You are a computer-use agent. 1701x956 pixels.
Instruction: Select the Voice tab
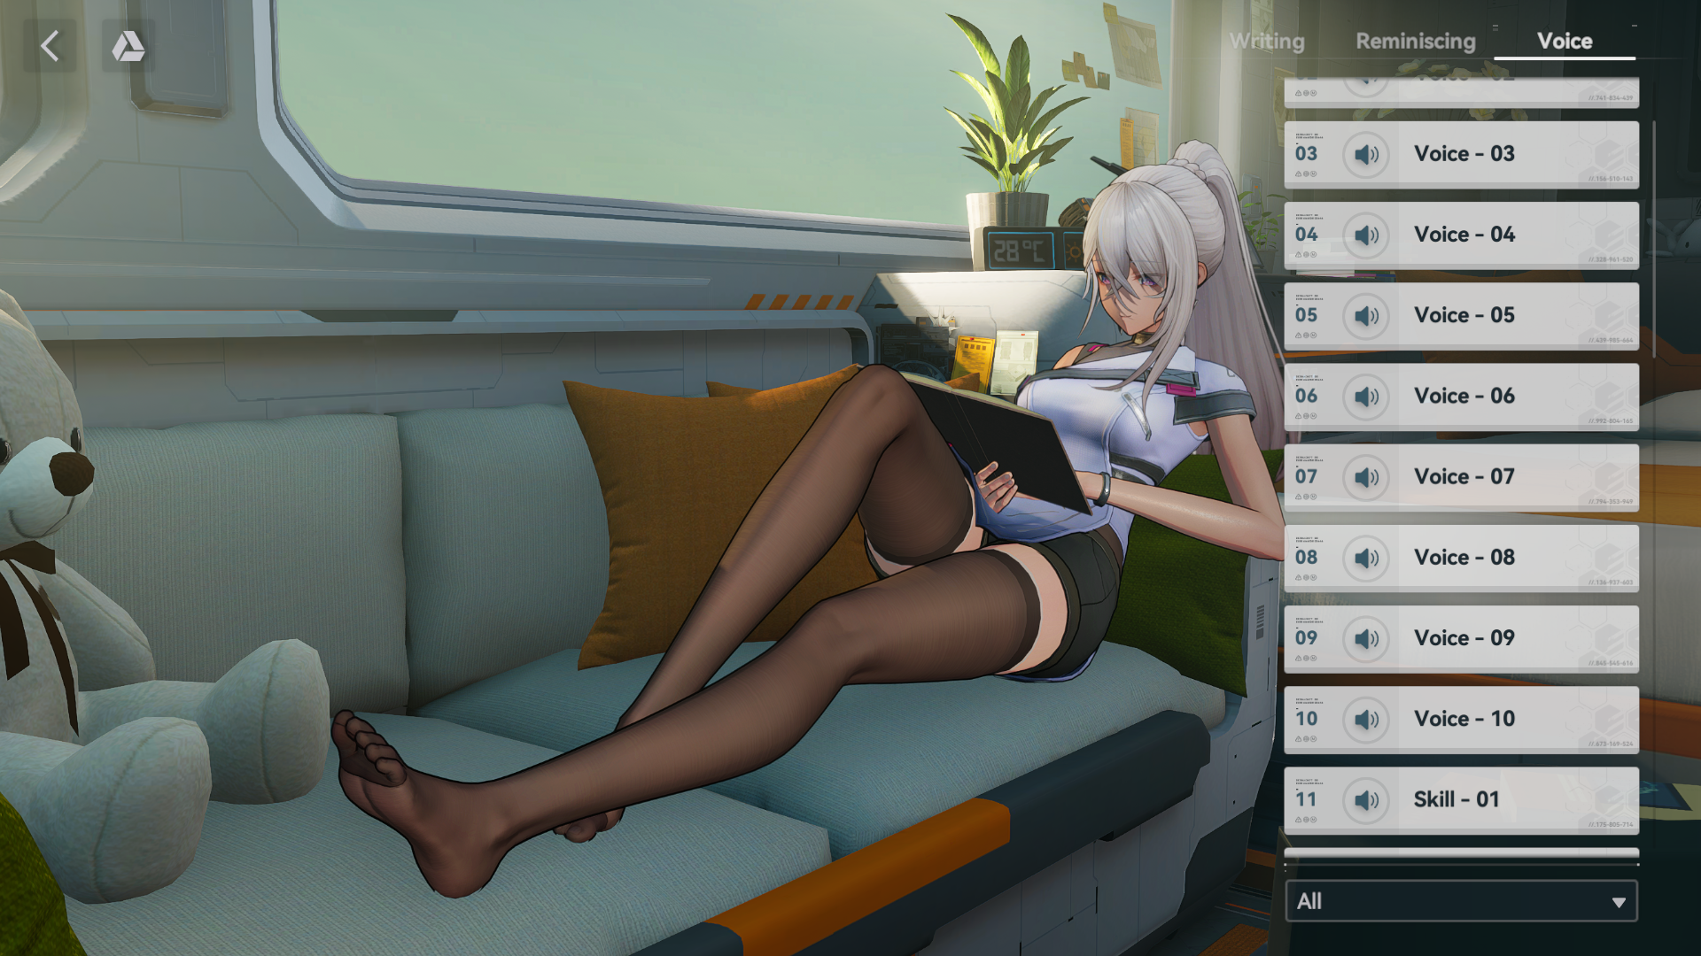click(1565, 42)
